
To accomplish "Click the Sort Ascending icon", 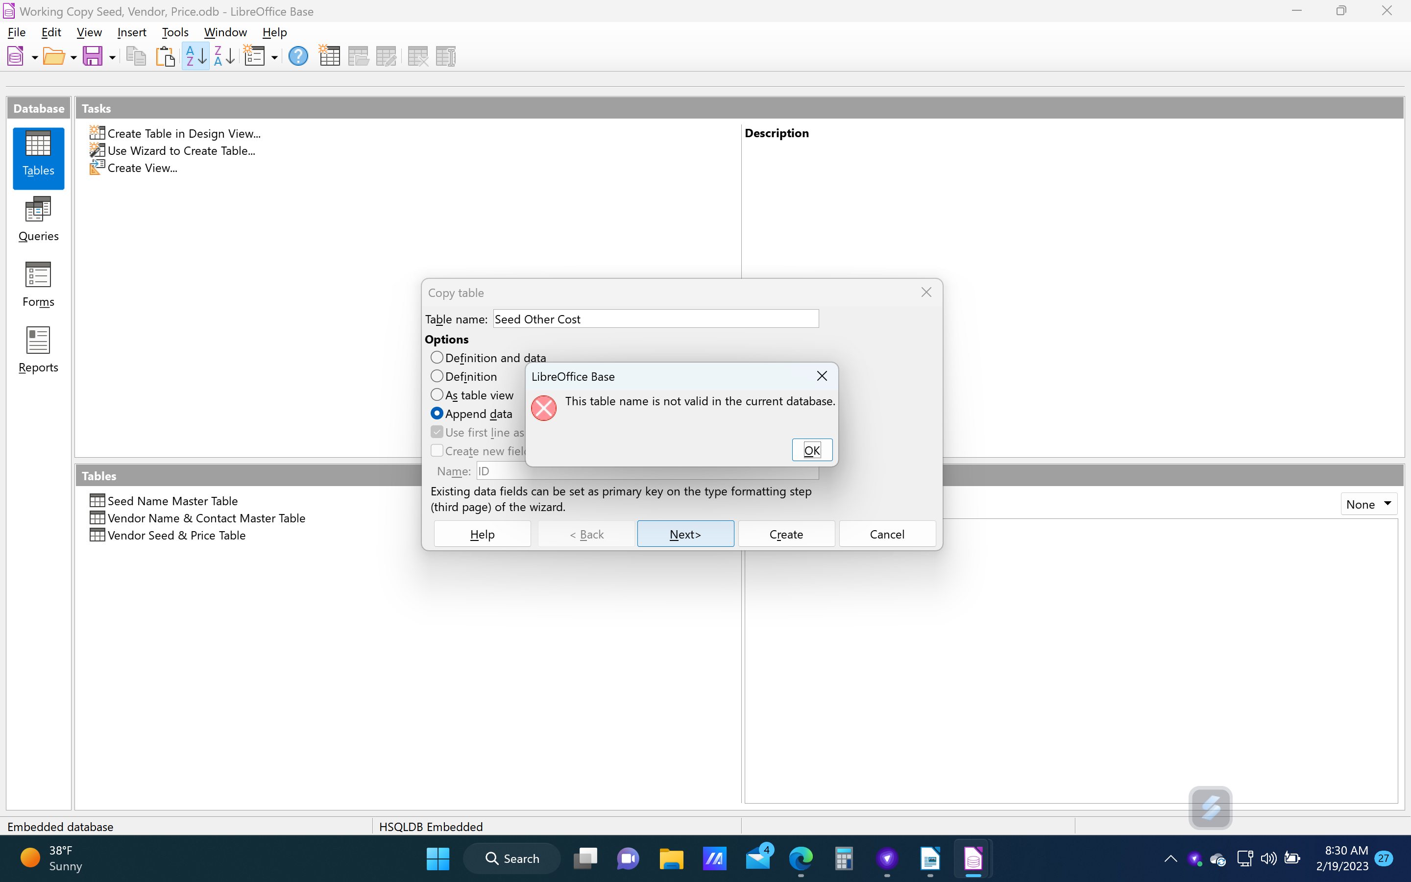I will click(195, 56).
